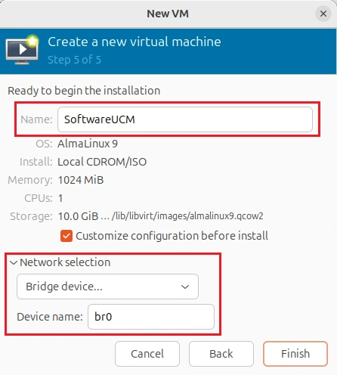
Task: Select the AlmaLinux 9 OS value
Action: 88,144
